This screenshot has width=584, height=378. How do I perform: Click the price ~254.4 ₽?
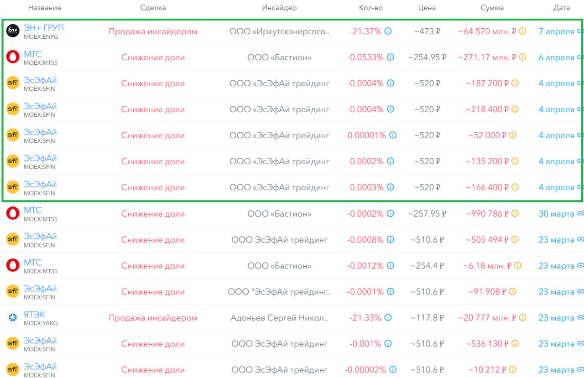point(427,265)
